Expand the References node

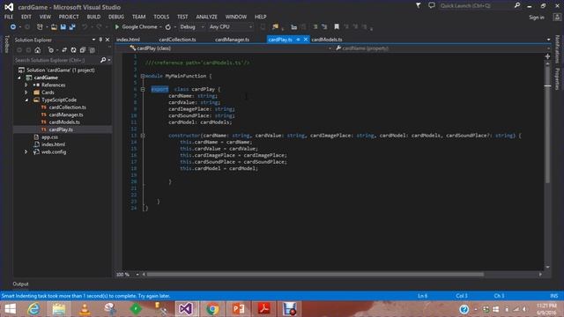point(26,85)
